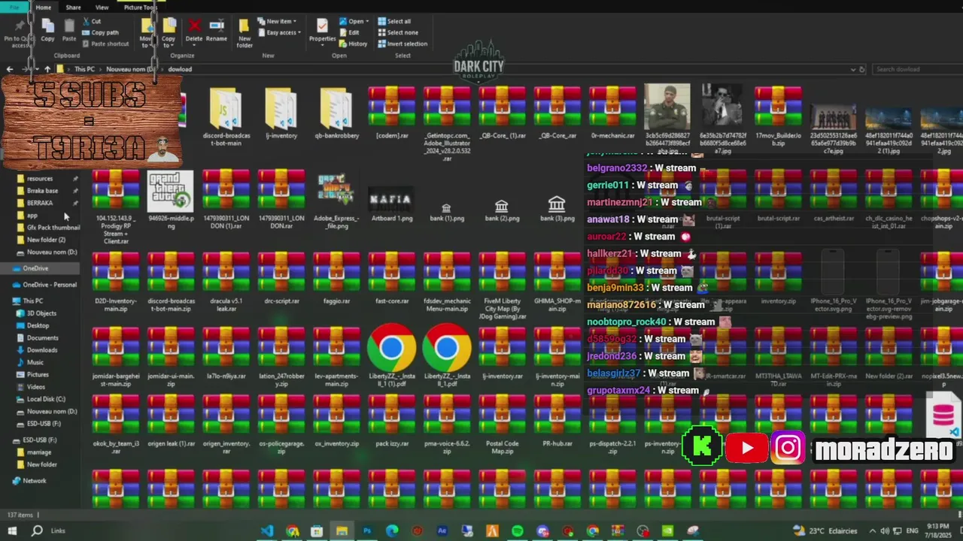Open the Windows Start button
The width and height of the screenshot is (963, 541).
[x=12, y=530]
